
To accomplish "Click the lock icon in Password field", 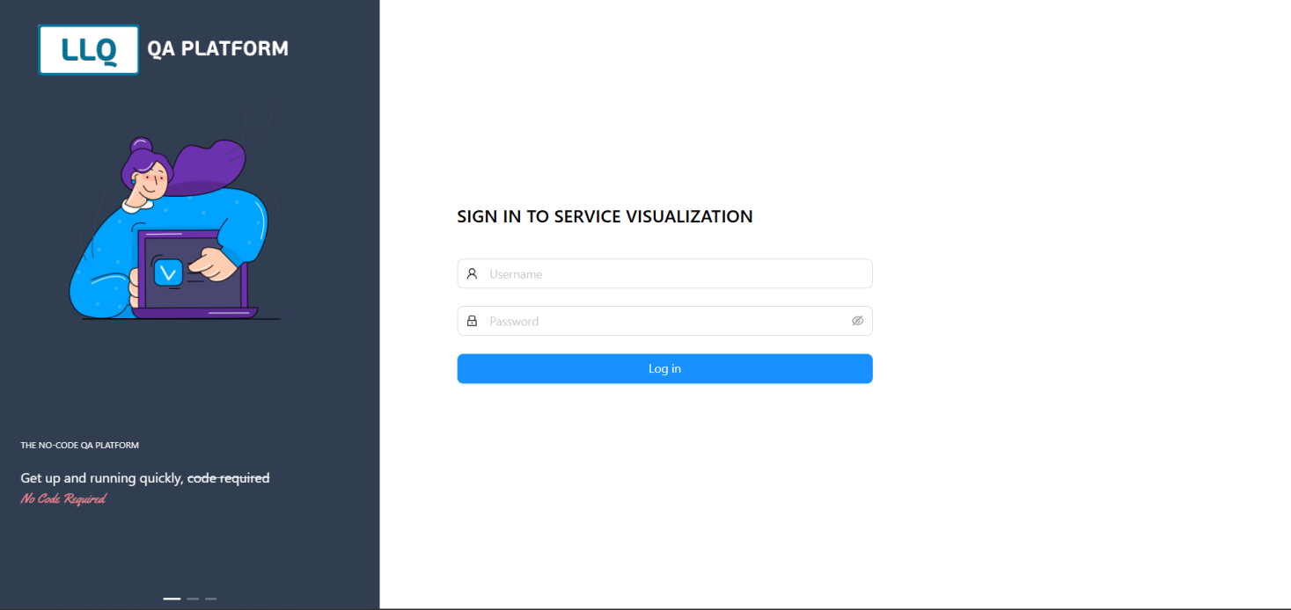I will tap(472, 321).
